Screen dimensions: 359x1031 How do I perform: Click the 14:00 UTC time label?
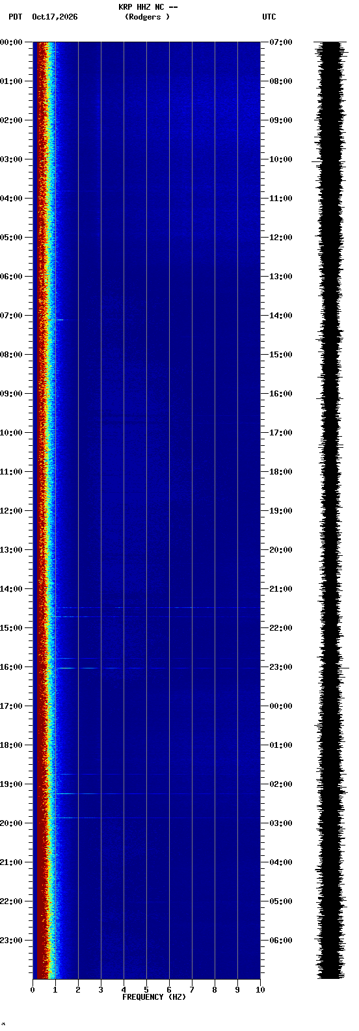tap(281, 316)
